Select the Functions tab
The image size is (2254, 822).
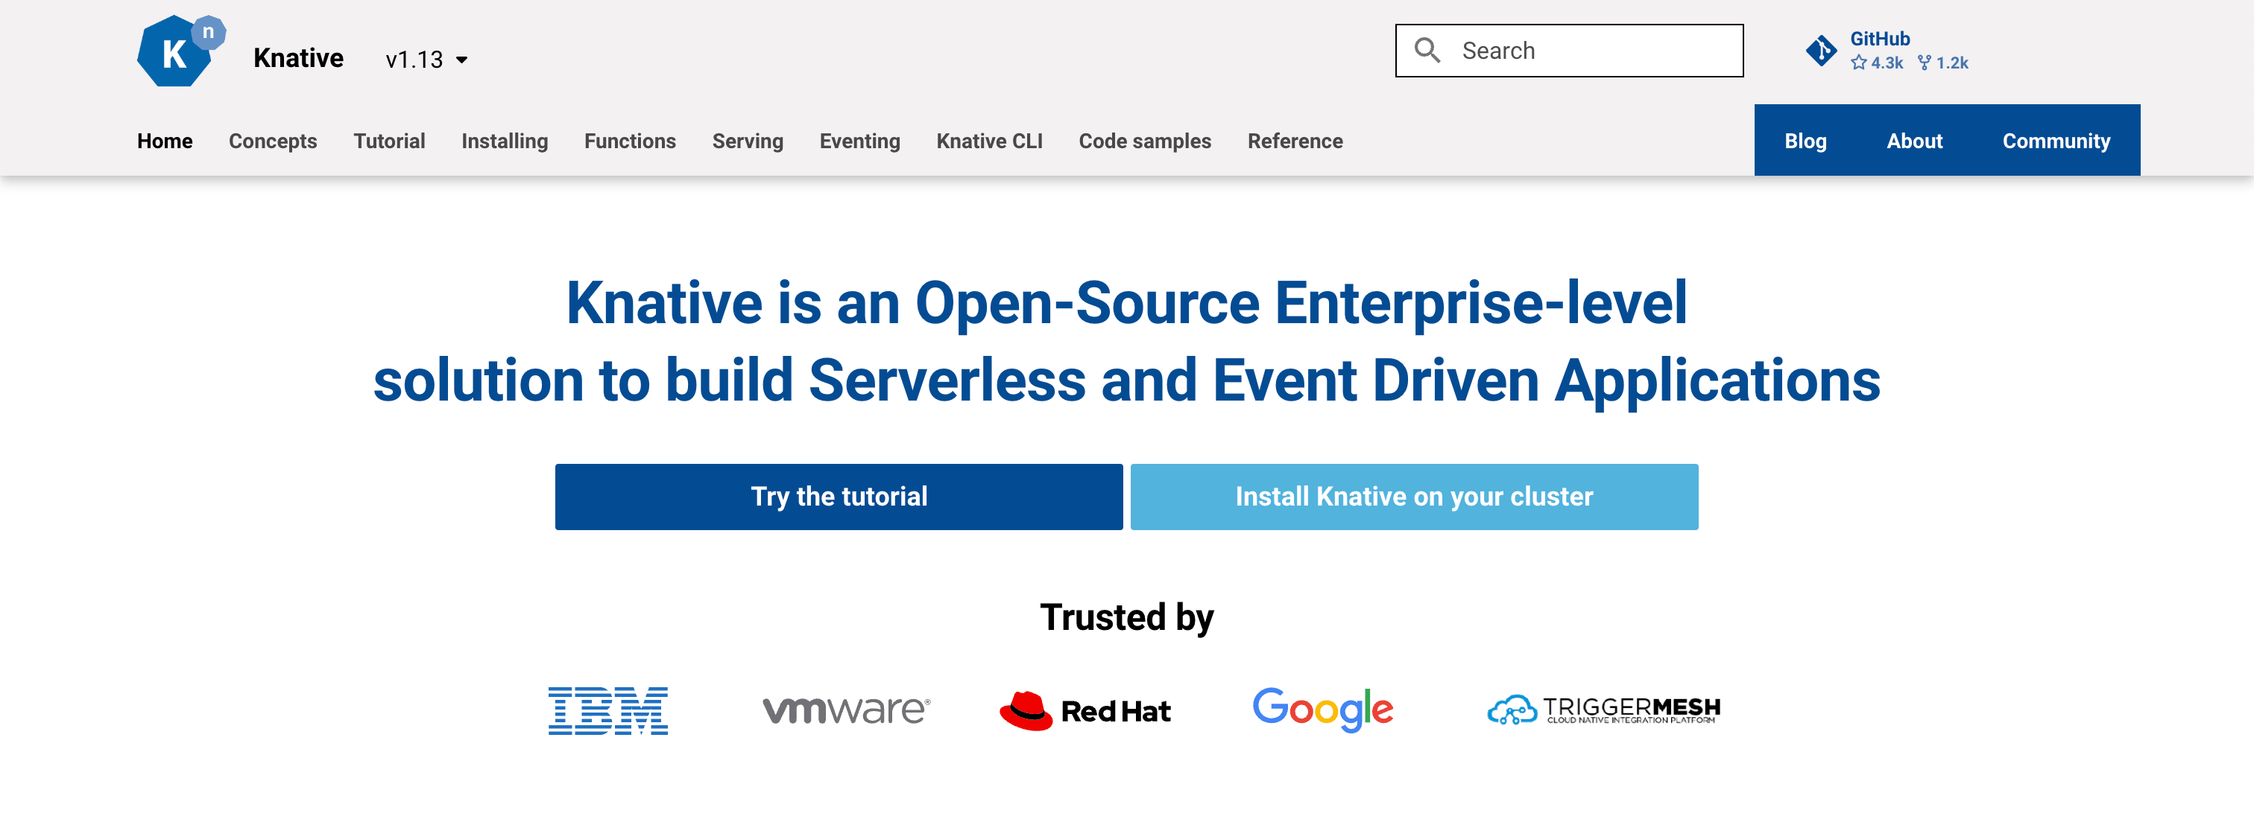pos(630,141)
